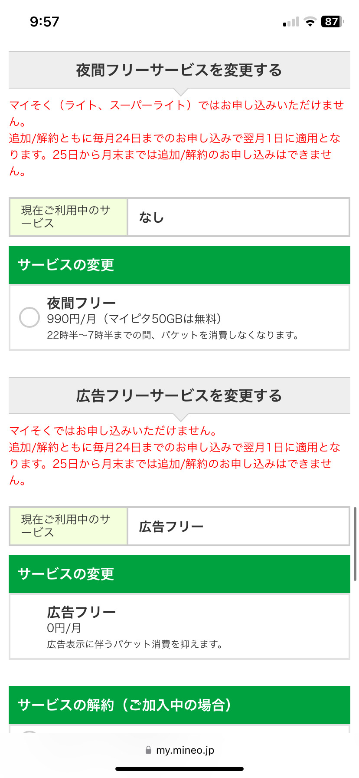Tap the cellular signal strength icon
This screenshot has width=359, height=778.
pos(291,22)
